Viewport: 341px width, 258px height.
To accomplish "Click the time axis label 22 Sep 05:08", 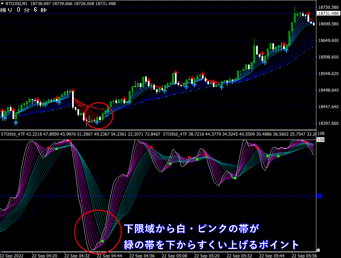I will coord(175,256).
